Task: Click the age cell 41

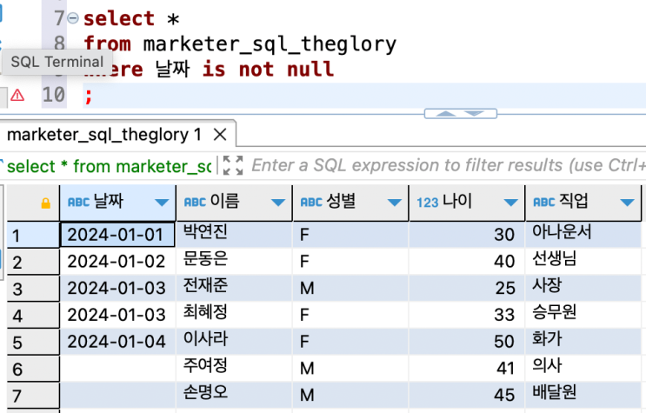Action: coord(467,368)
